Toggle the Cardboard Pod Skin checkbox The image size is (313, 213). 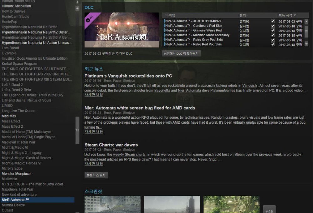[x=273, y=26]
